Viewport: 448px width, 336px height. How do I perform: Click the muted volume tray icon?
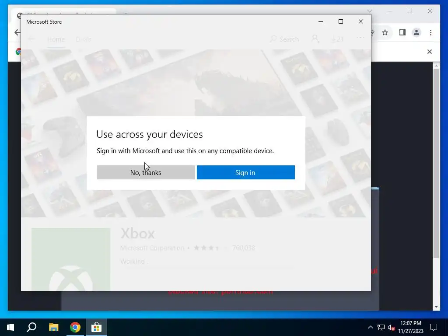tap(391, 327)
